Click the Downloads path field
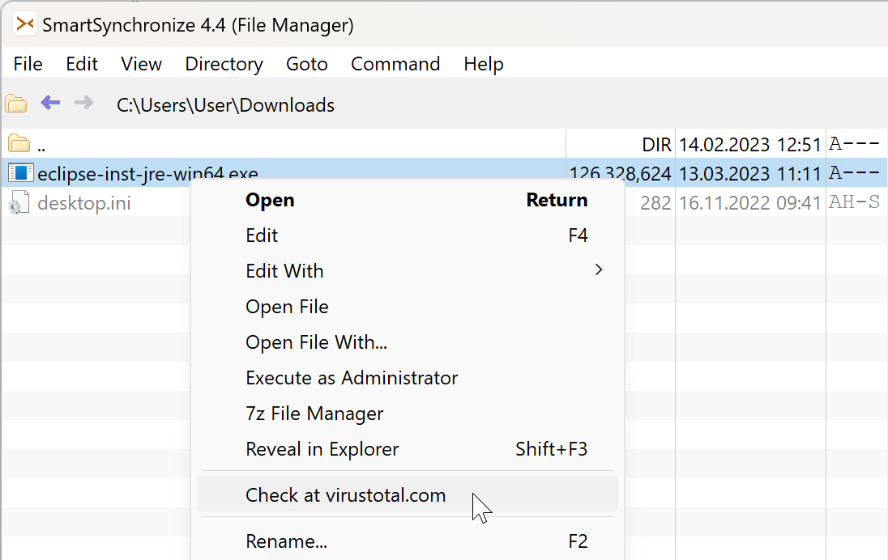This screenshot has width=888, height=560. pos(226,104)
